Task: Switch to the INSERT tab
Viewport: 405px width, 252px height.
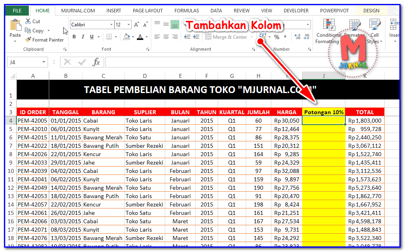Action: coord(114,10)
